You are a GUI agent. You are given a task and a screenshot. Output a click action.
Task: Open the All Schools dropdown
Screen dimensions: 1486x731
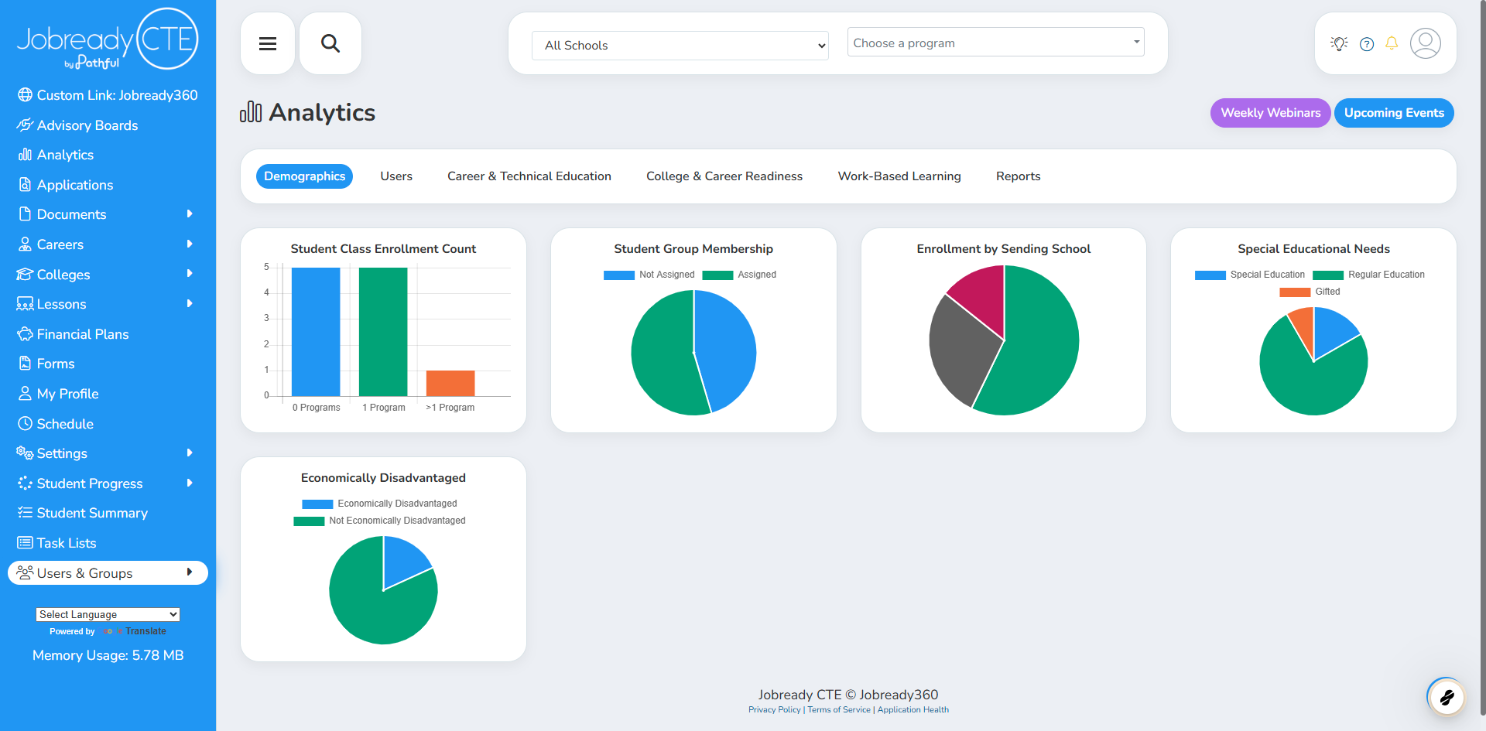[x=680, y=46]
